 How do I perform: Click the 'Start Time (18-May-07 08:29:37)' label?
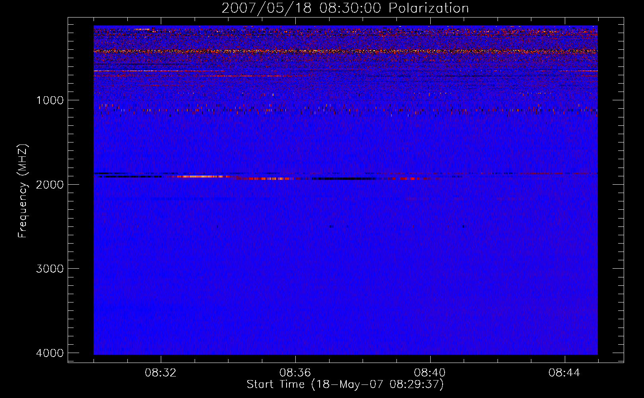tap(345, 384)
